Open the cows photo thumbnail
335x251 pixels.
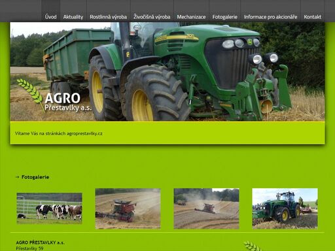pos(49,209)
